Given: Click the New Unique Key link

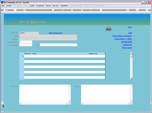Looking at the screenshot, I should tap(56, 33).
